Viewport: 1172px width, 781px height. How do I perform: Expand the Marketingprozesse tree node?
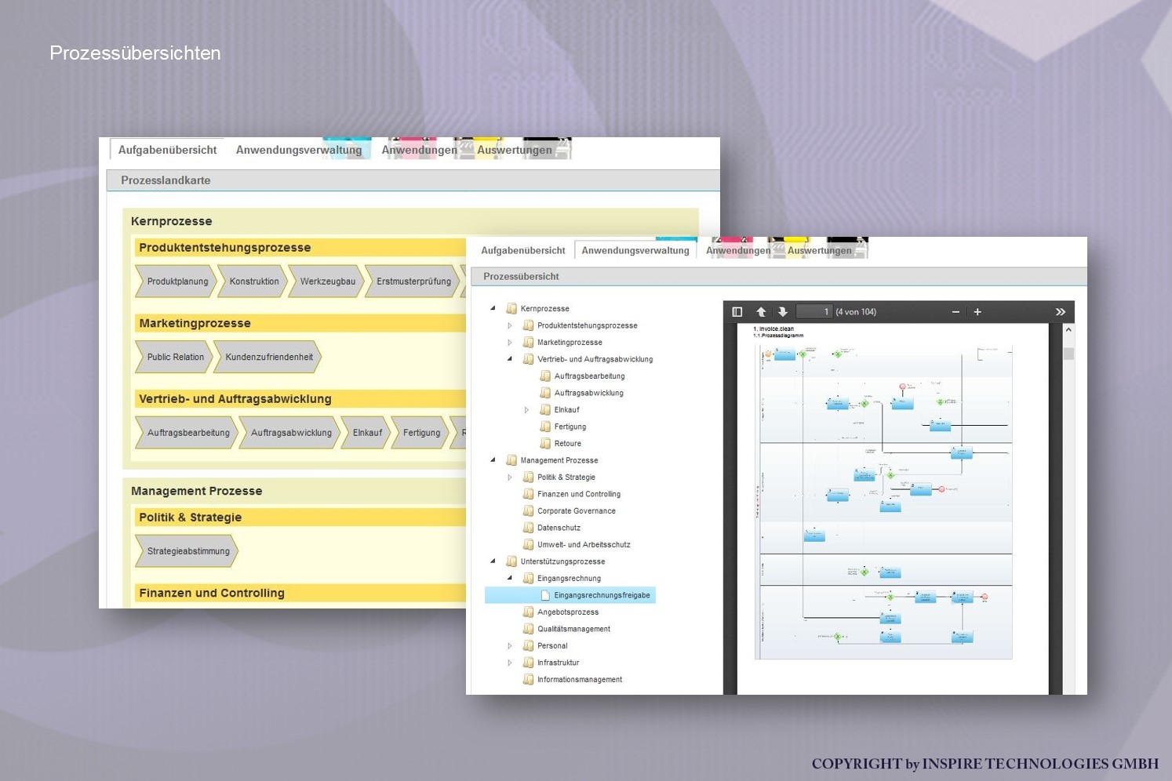point(510,342)
